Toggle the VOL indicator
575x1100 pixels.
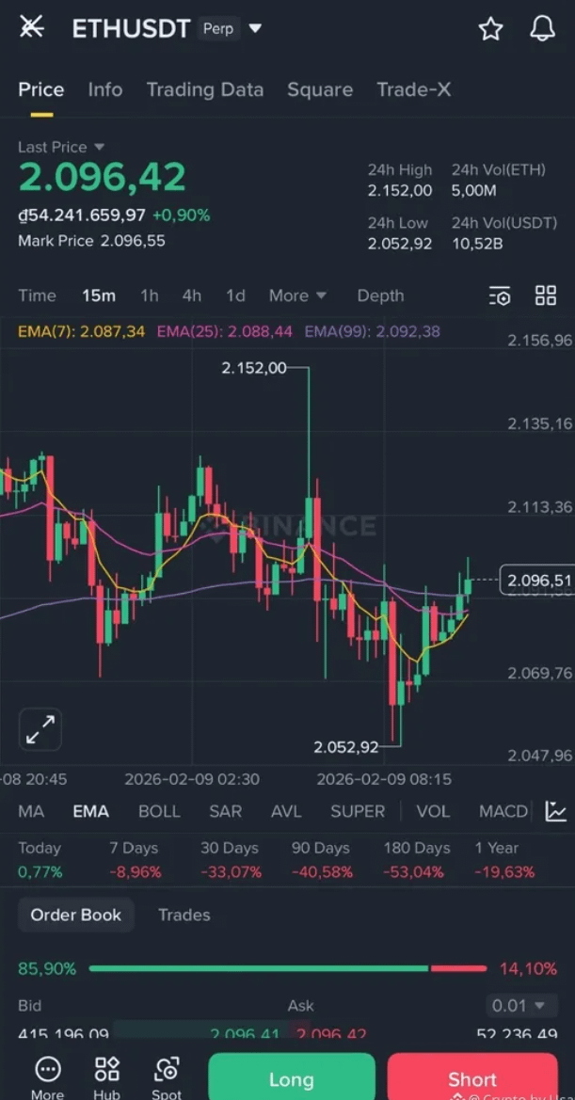point(433,811)
